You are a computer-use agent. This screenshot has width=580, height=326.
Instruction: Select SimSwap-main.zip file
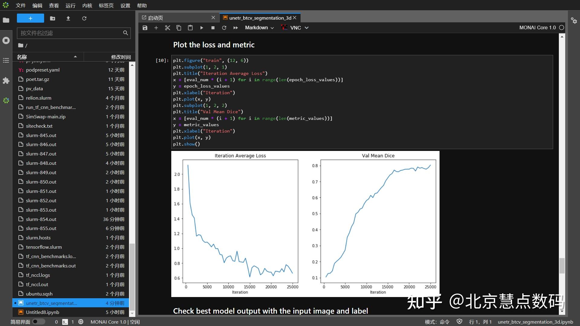[x=71, y=117]
